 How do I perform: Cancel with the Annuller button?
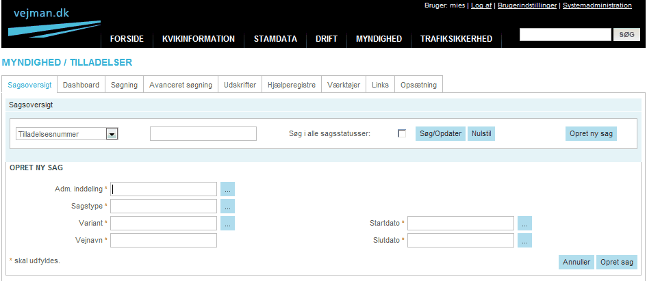(576, 262)
